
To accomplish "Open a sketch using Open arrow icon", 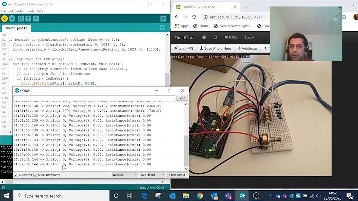I will [x=28, y=19].
